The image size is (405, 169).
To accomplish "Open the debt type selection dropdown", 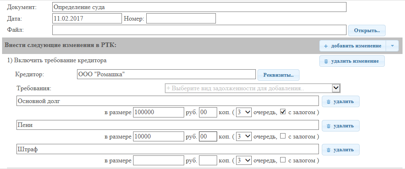I will click(x=252, y=88).
